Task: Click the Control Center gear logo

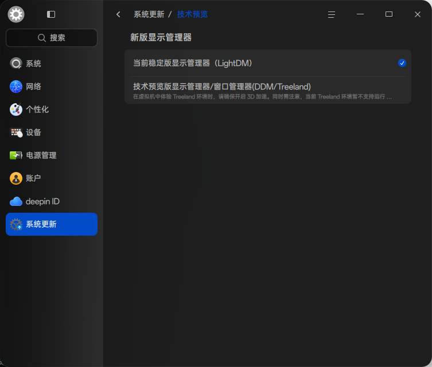Action: (16, 14)
